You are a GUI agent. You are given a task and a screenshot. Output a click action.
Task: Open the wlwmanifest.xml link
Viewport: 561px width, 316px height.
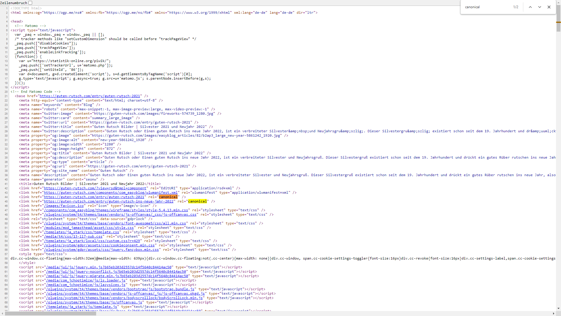pyautogui.click(x=111, y=193)
